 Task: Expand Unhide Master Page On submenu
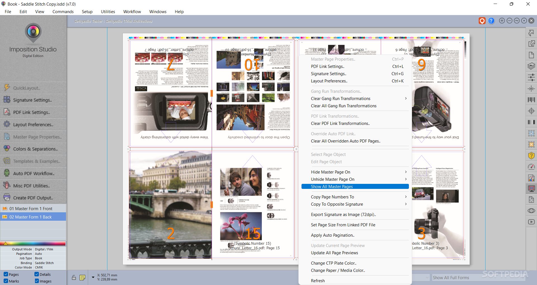pos(355,179)
